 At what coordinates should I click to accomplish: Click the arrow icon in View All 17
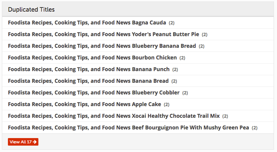tap(35, 142)
